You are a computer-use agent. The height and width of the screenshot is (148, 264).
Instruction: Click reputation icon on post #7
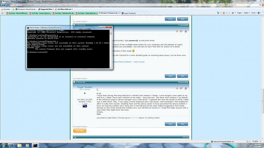pos(177,31)
